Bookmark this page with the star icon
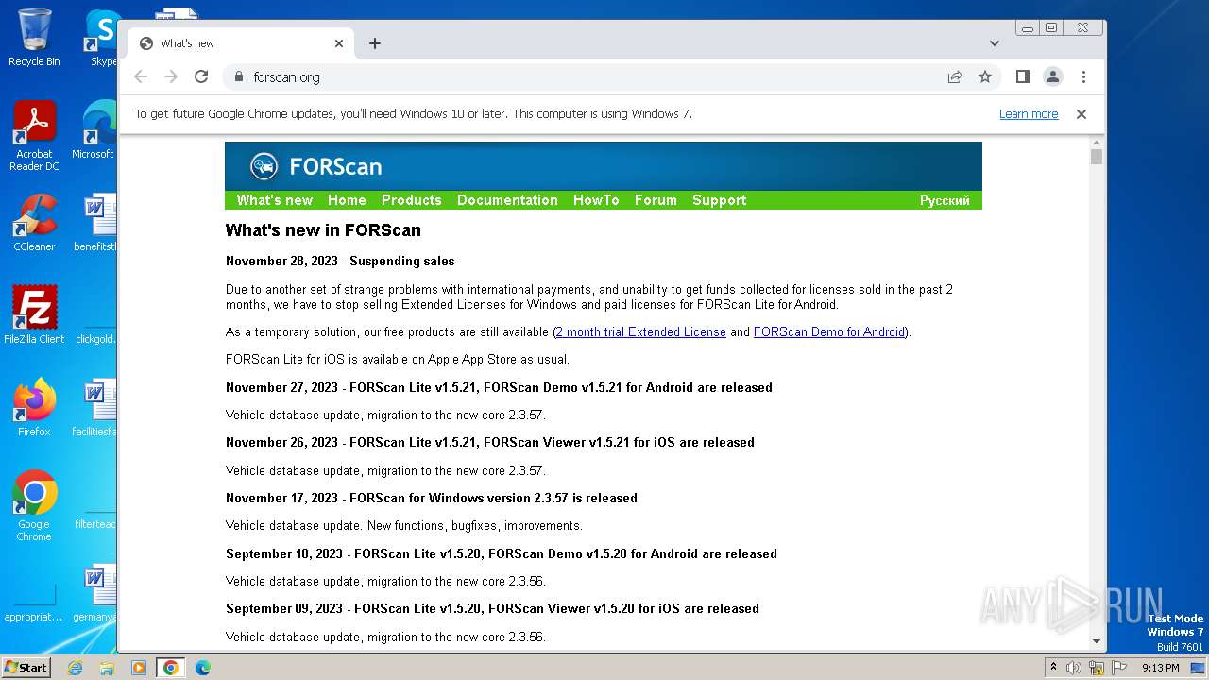Viewport: 1209px width, 680px height. [x=985, y=76]
